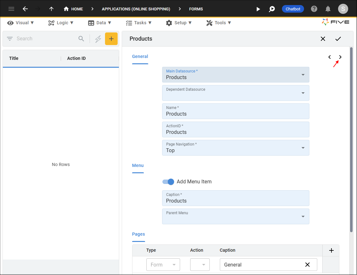Edit the Caption field under Menu
Image resolution: width=357 pixels, height=275 pixels.
click(x=236, y=198)
